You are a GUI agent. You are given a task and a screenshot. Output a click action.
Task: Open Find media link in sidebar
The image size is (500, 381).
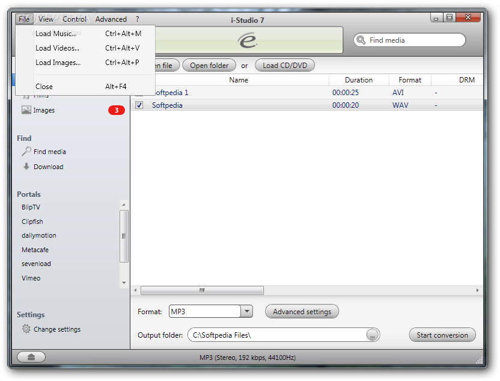point(50,152)
